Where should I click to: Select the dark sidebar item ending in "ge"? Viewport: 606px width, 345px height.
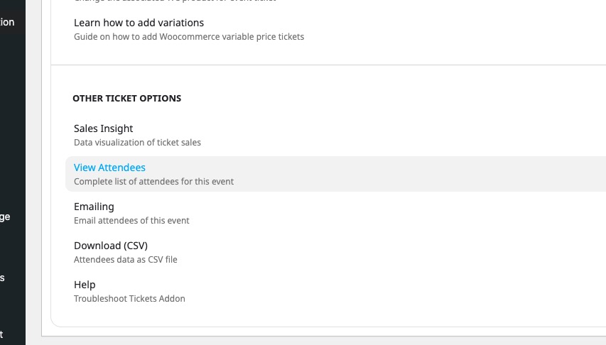coord(5,217)
